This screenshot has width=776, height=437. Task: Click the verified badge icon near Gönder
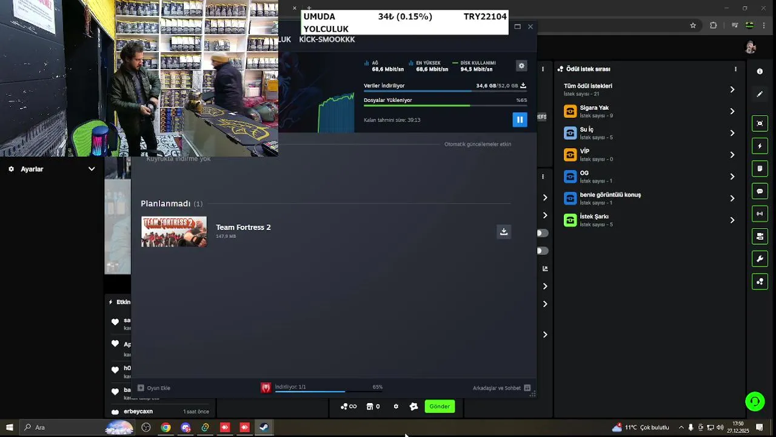pyautogui.click(x=413, y=407)
